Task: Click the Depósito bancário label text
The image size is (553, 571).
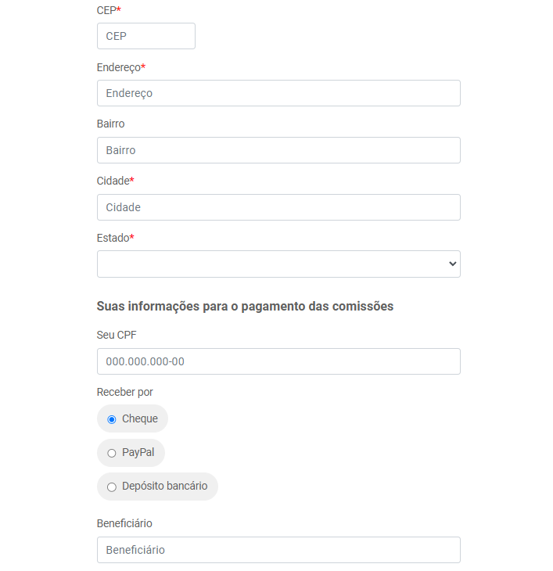Action: [x=164, y=487]
